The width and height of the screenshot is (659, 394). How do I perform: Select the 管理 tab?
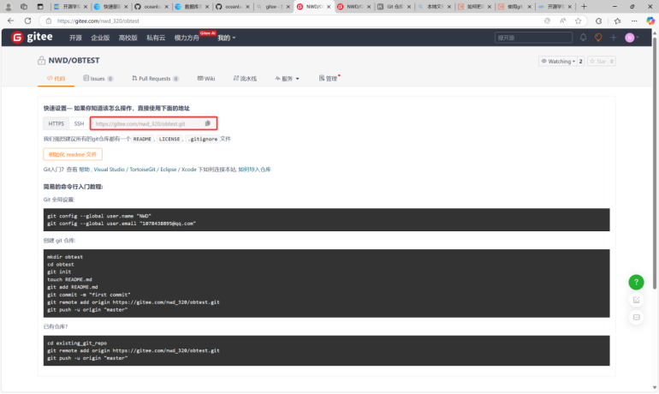[x=329, y=78]
